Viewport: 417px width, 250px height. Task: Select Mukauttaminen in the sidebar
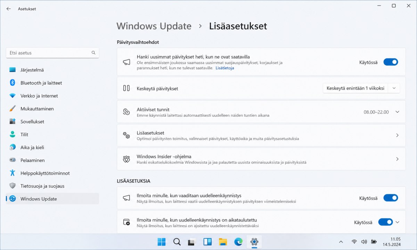tap(52, 109)
